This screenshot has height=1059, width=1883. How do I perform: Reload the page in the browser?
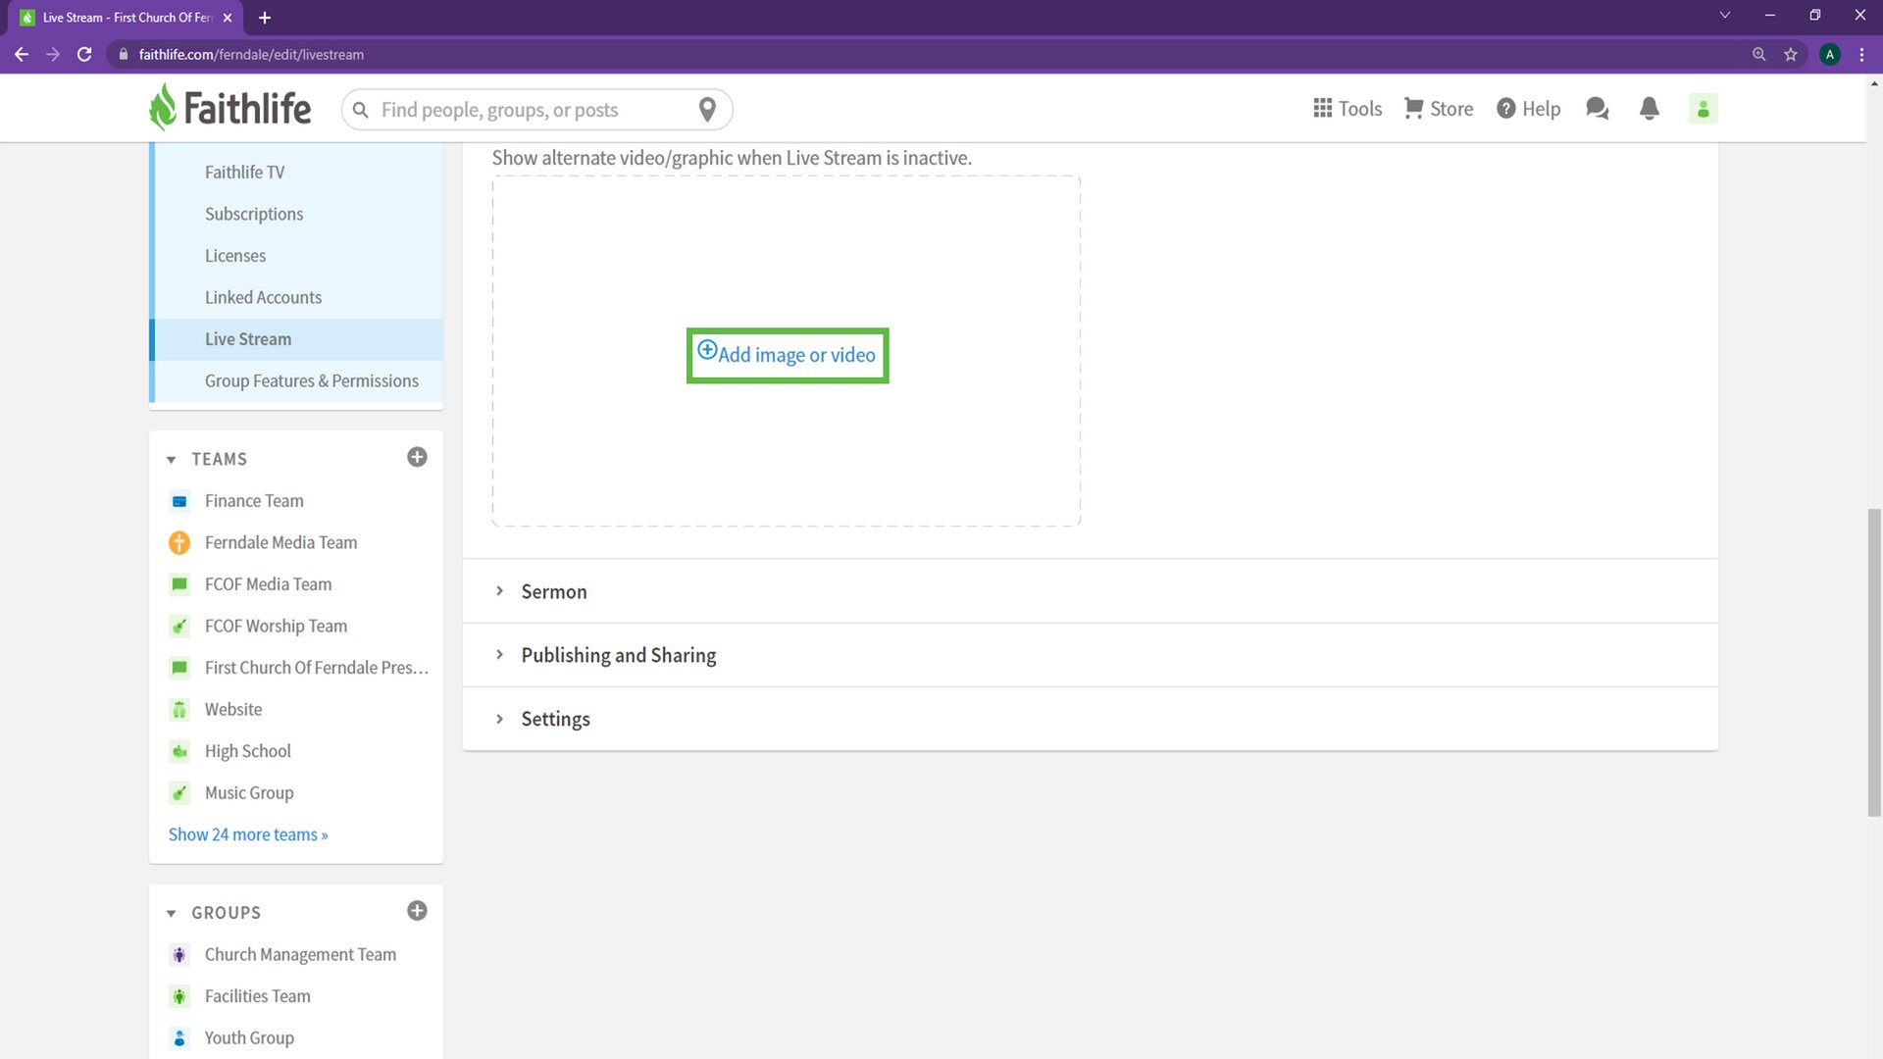click(x=84, y=55)
